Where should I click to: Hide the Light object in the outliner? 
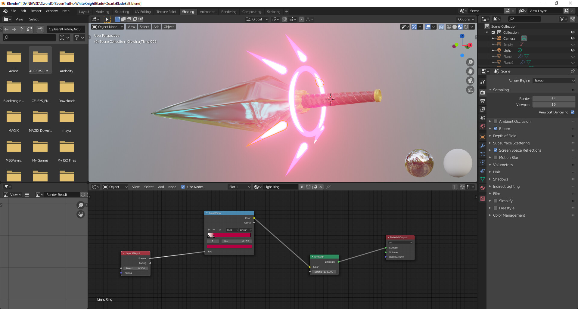click(573, 50)
